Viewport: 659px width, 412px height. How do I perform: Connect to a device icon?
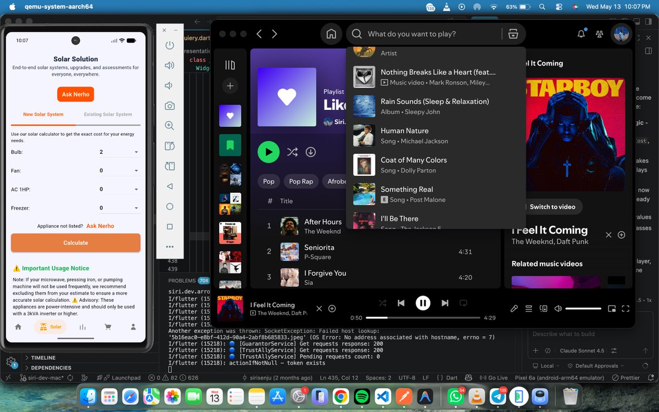coord(544,309)
